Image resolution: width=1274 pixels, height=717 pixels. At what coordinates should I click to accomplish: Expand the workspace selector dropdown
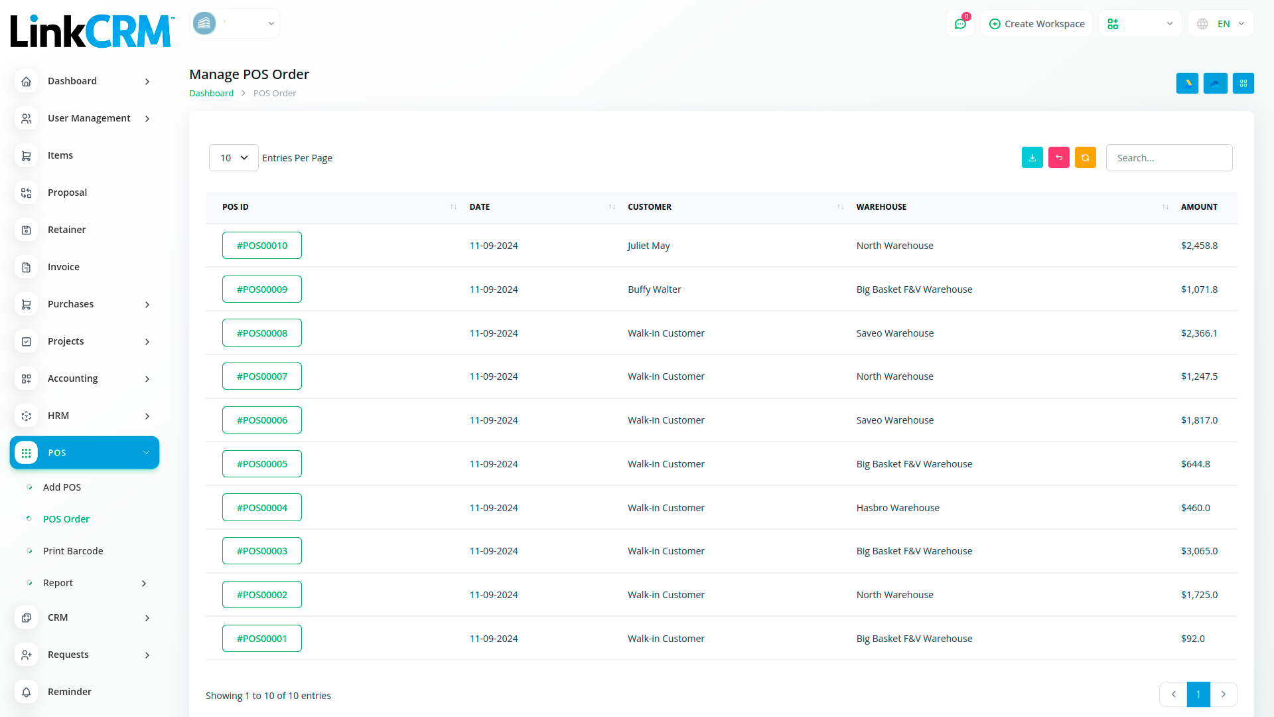point(235,24)
